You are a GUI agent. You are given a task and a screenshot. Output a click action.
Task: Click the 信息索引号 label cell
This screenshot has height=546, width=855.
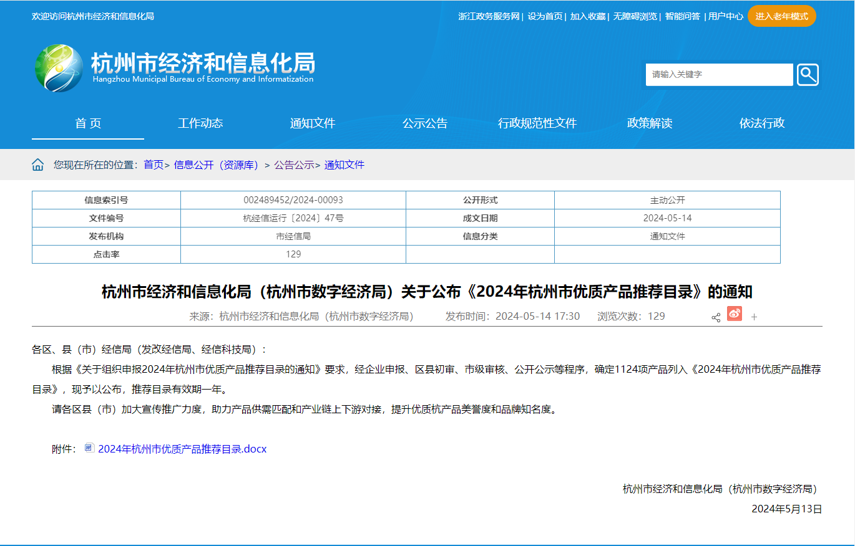click(106, 200)
